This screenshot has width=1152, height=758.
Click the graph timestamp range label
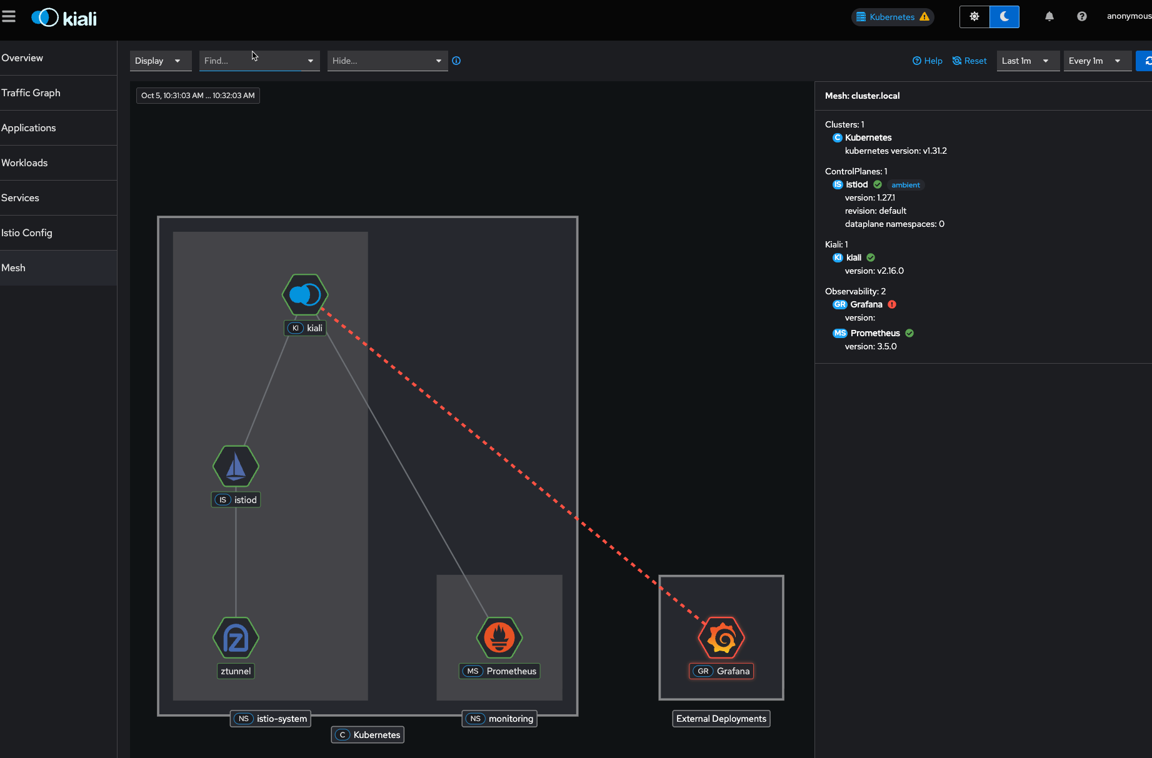click(x=198, y=96)
